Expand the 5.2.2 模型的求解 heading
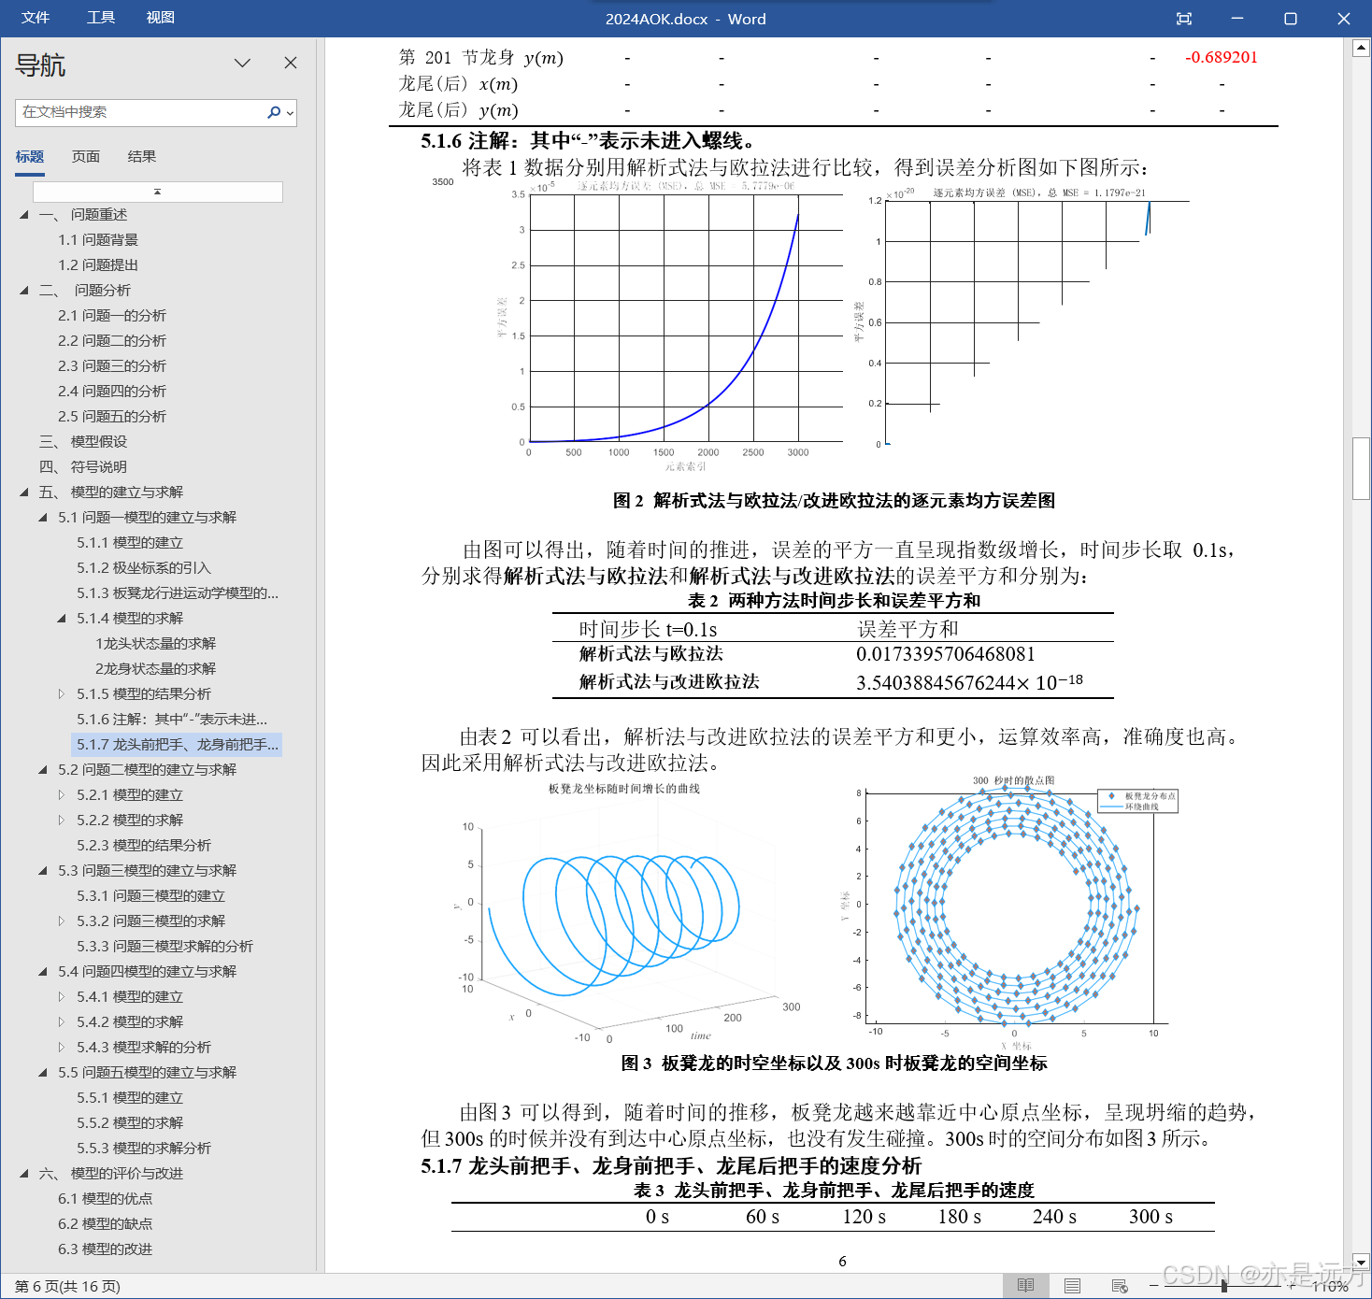1372x1299 pixels. click(62, 821)
